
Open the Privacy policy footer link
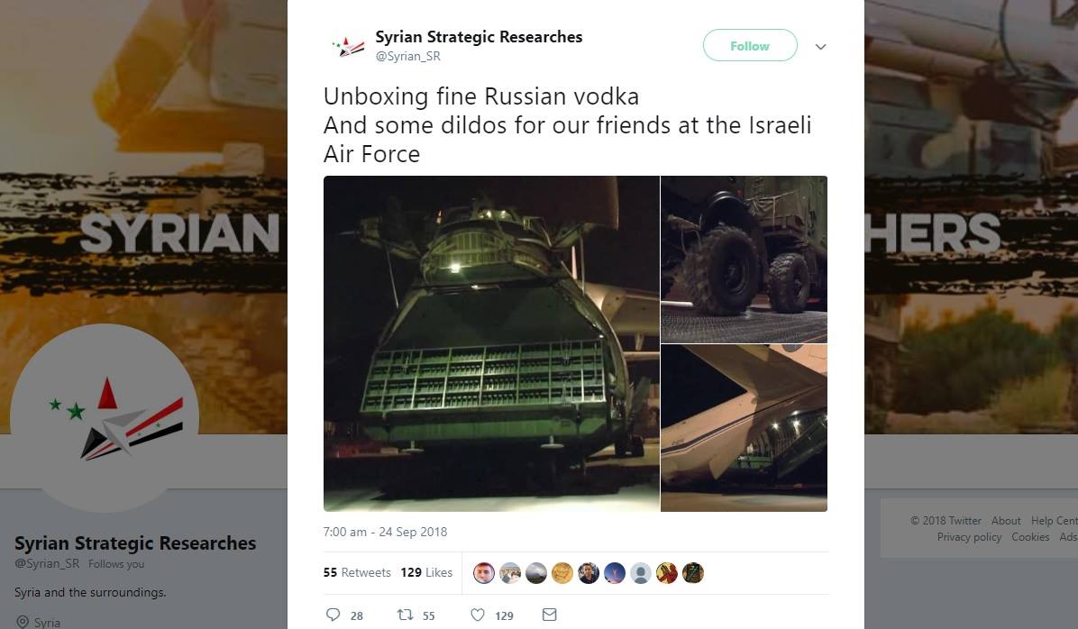[x=969, y=537]
